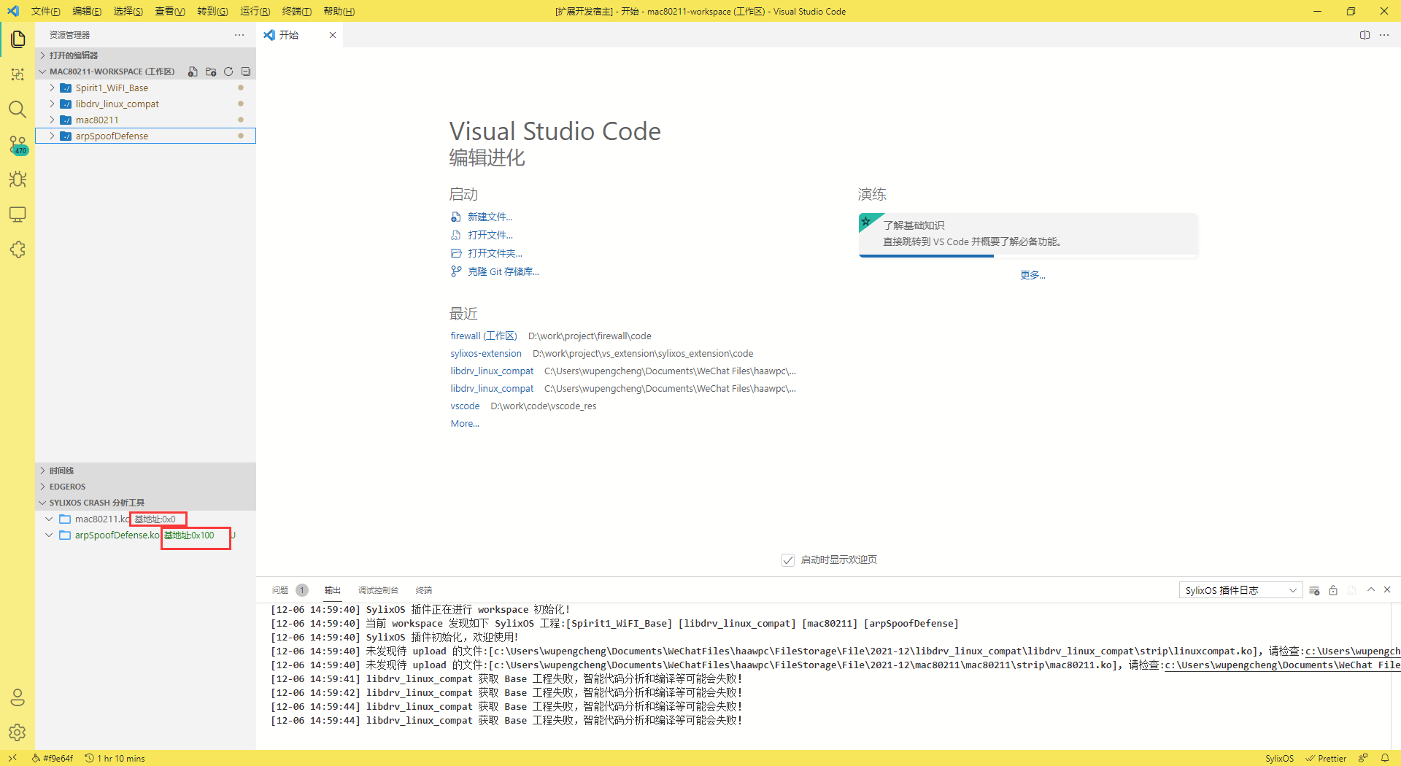The width and height of the screenshot is (1401, 766).
Task: Expand Spirit1_WiFI_Base folder
Action: tap(146, 88)
